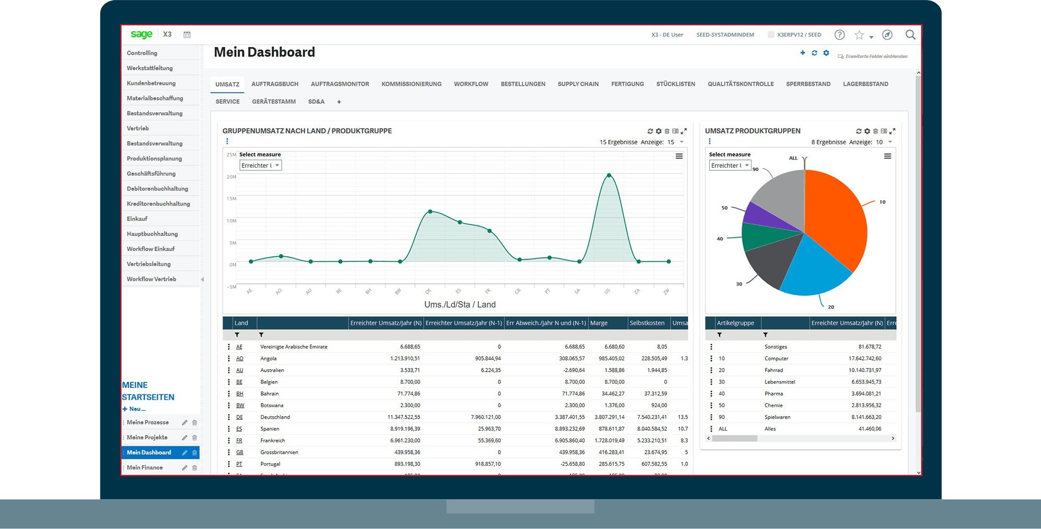Screen dimensions: 1041x529
Task: Toggle Erweiterte Felder einblenden
Action: point(873,56)
